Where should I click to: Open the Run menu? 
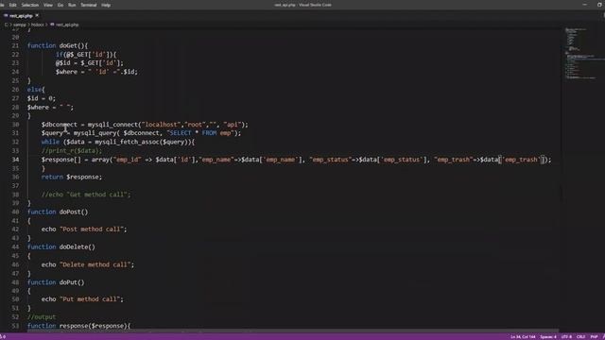pos(72,5)
